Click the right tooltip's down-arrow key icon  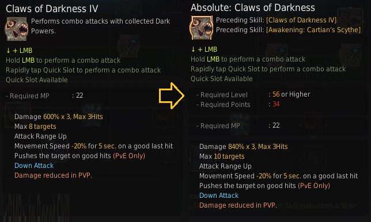[x=194, y=49]
